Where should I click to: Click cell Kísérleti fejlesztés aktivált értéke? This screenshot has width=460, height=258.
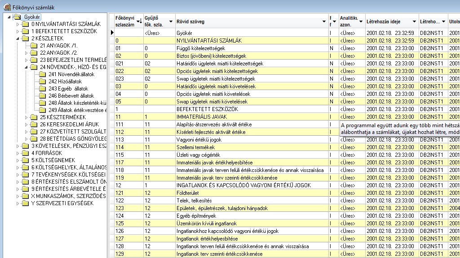pyautogui.click(x=252, y=132)
